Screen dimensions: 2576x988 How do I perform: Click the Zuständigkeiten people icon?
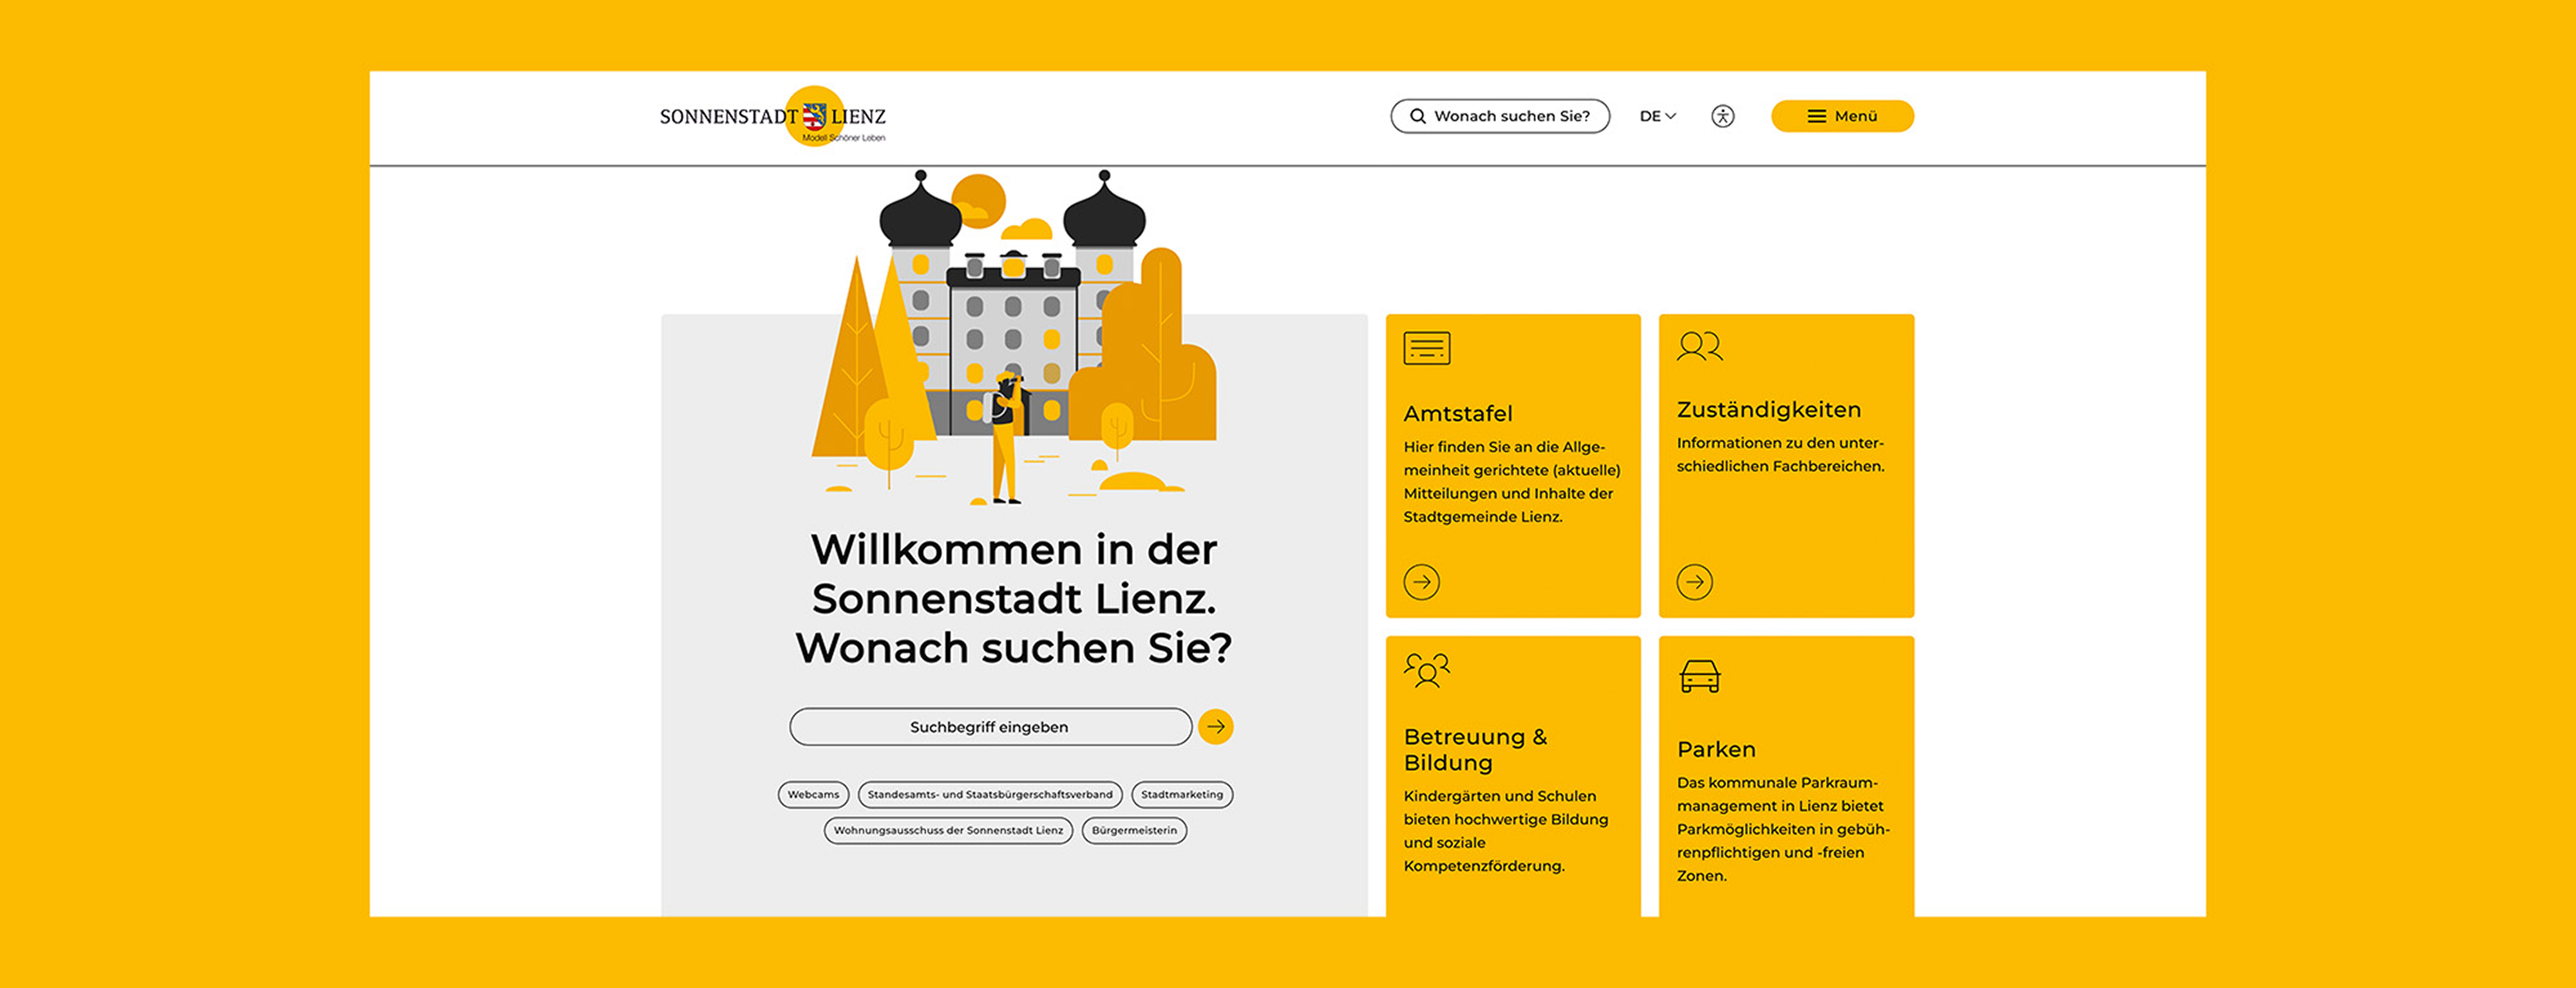[x=1699, y=346]
